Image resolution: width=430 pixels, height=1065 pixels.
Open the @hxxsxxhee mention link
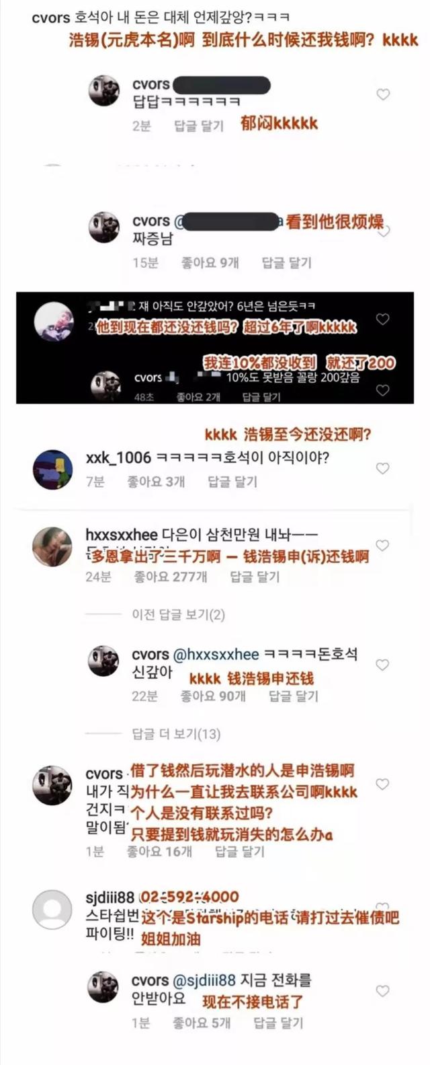click(216, 655)
